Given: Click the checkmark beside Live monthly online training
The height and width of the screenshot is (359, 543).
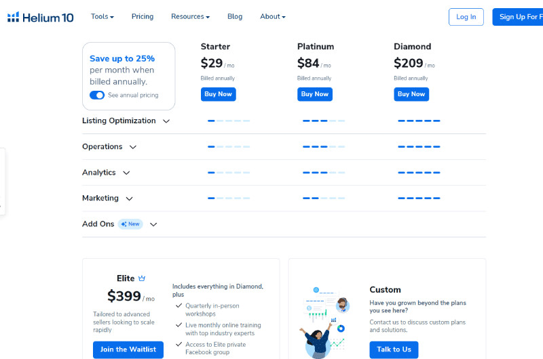Looking at the screenshot, I should pos(179,324).
